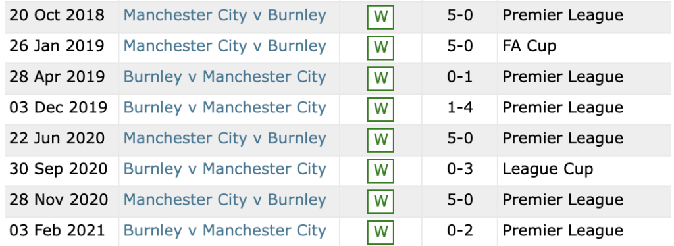Screen dimensions: 674x246
Task: Click the W result badge for 03 Feb 2021
Action: (x=380, y=232)
